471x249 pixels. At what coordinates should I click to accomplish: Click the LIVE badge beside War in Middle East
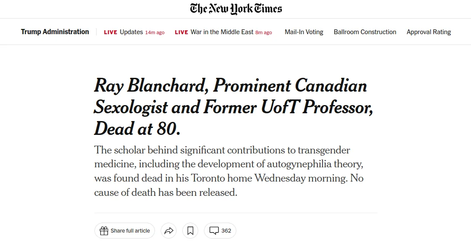(181, 32)
